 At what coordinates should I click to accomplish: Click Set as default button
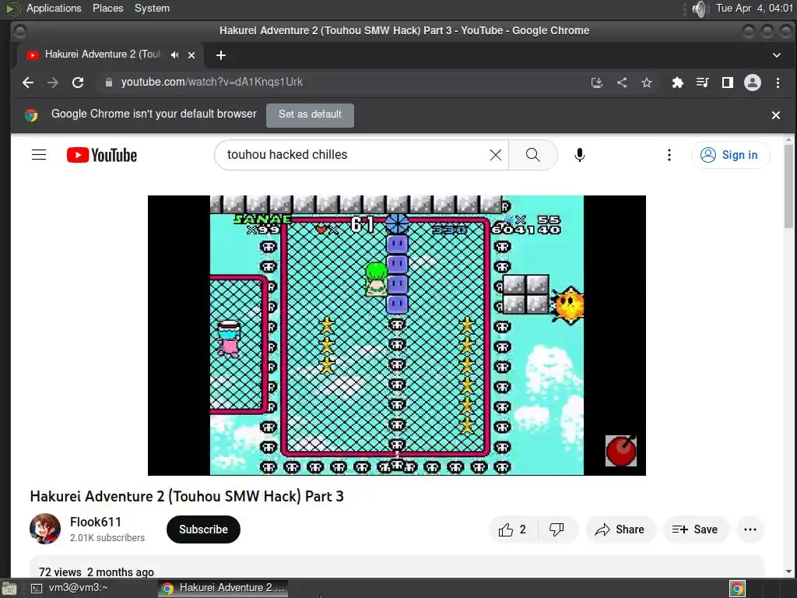[310, 114]
